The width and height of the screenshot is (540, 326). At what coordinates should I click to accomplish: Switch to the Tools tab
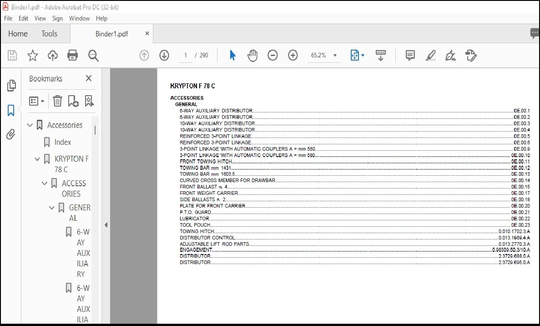(x=49, y=33)
